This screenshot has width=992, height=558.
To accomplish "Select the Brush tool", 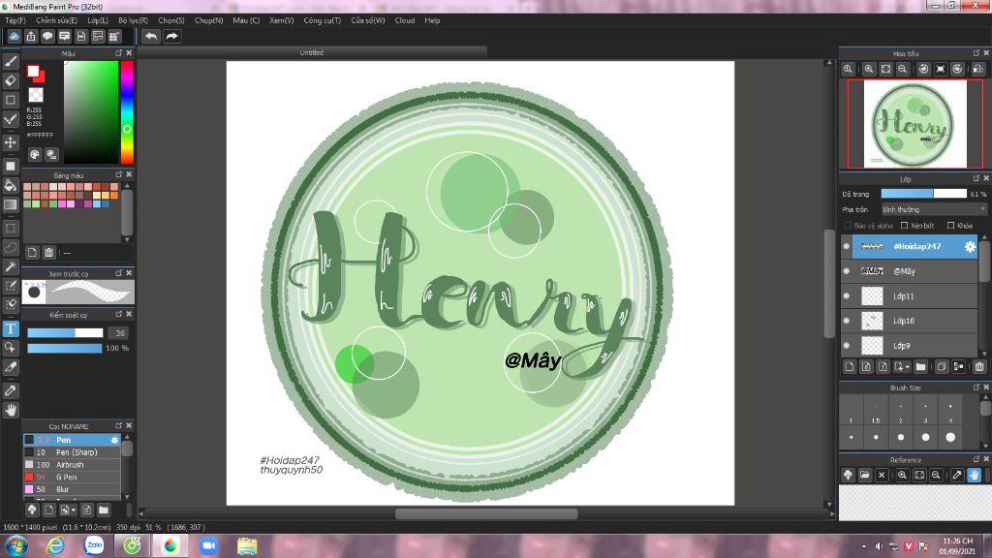I will tap(10, 61).
